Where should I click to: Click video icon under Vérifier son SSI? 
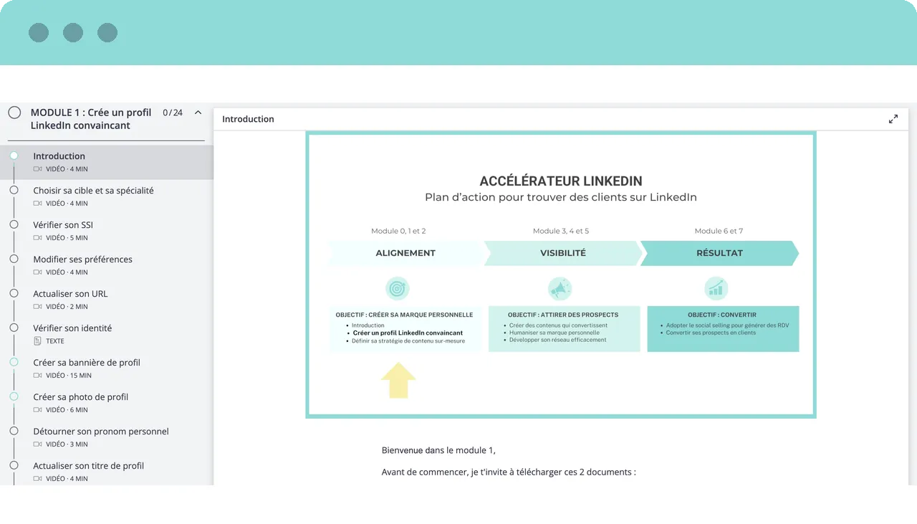tap(38, 238)
